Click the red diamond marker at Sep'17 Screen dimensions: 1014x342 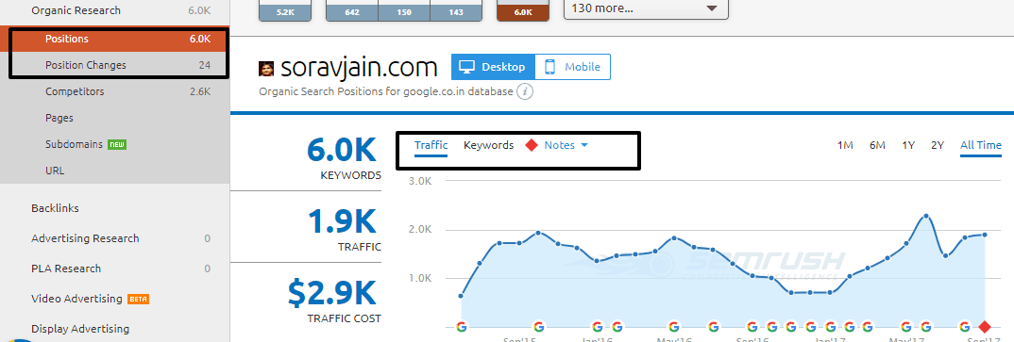(x=985, y=327)
